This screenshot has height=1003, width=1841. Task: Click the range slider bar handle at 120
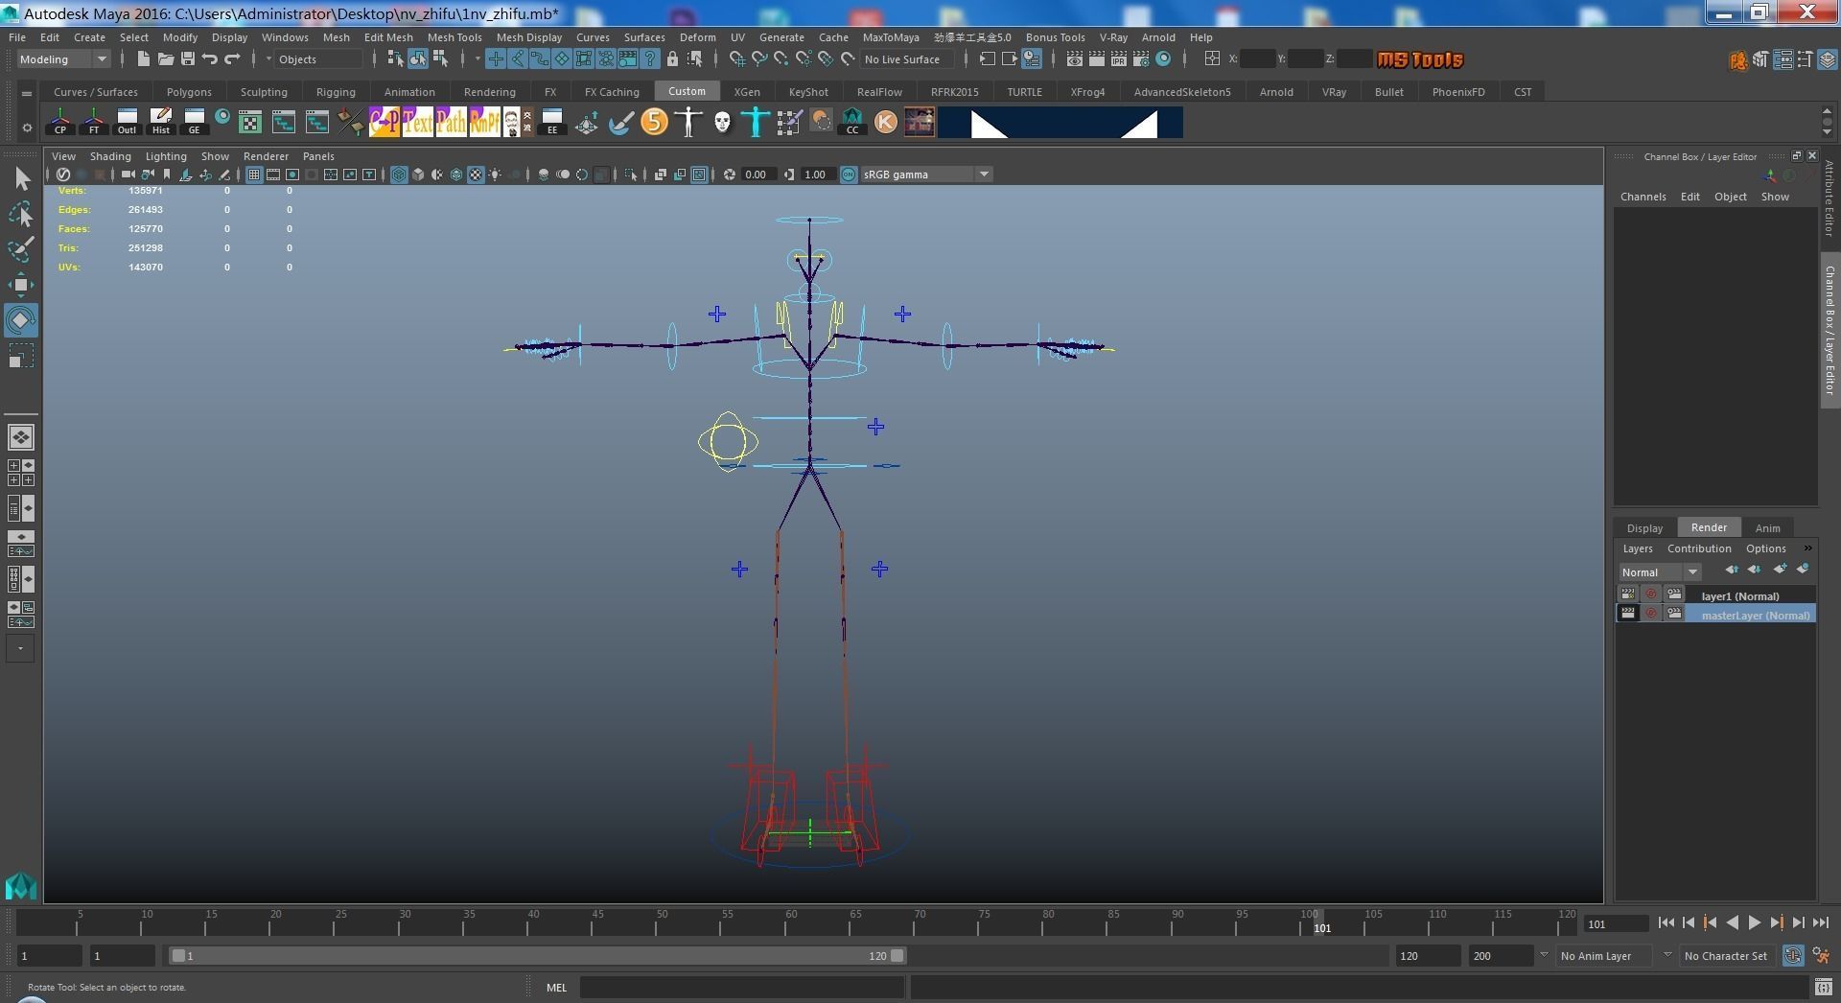[x=897, y=956]
